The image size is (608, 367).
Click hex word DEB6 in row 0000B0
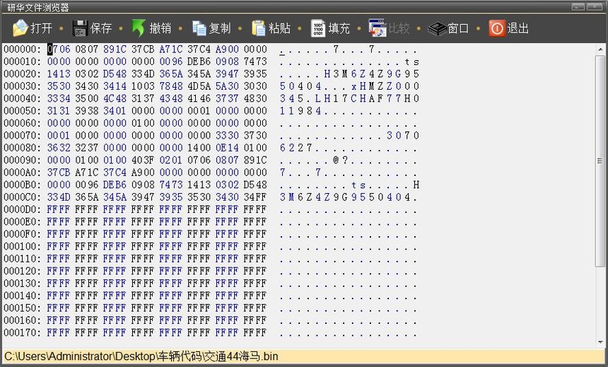[x=115, y=185]
